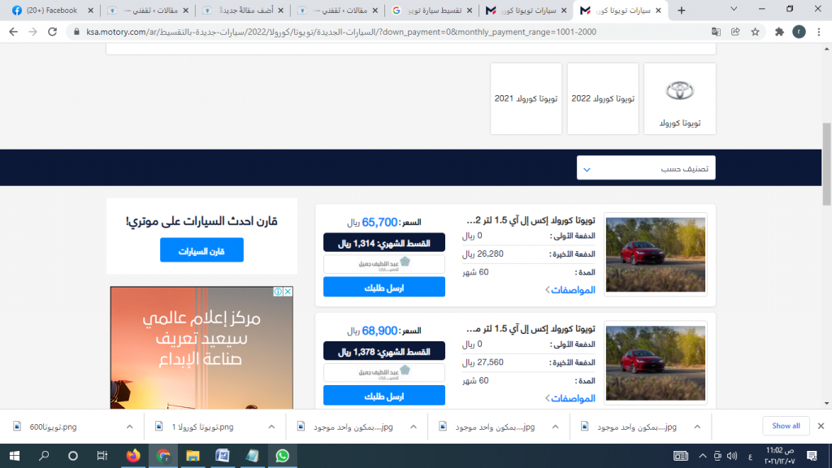The height and width of the screenshot is (468, 832).
Task: Select the توبوتا كورولا 2022 model tab
Action: pos(603,98)
